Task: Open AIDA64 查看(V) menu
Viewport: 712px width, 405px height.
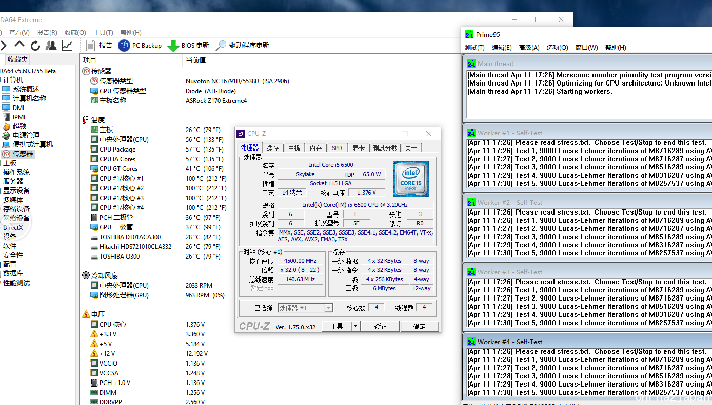Action: click(19, 33)
